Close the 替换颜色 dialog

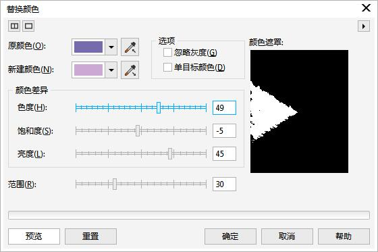(366, 8)
